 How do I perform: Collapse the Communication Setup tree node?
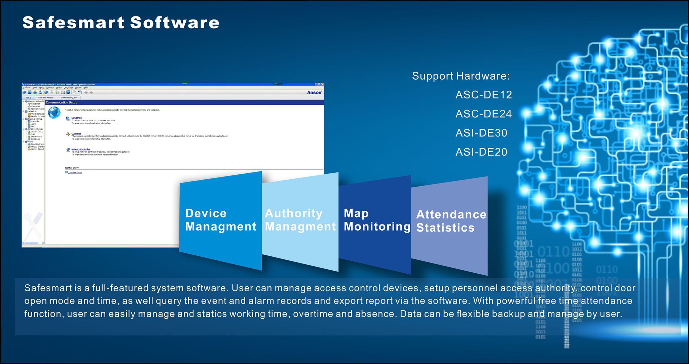point(24,101)
